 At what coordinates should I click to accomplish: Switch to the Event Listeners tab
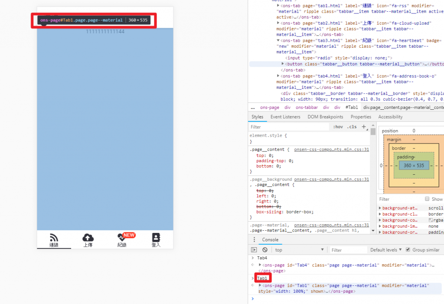[285, 117]
